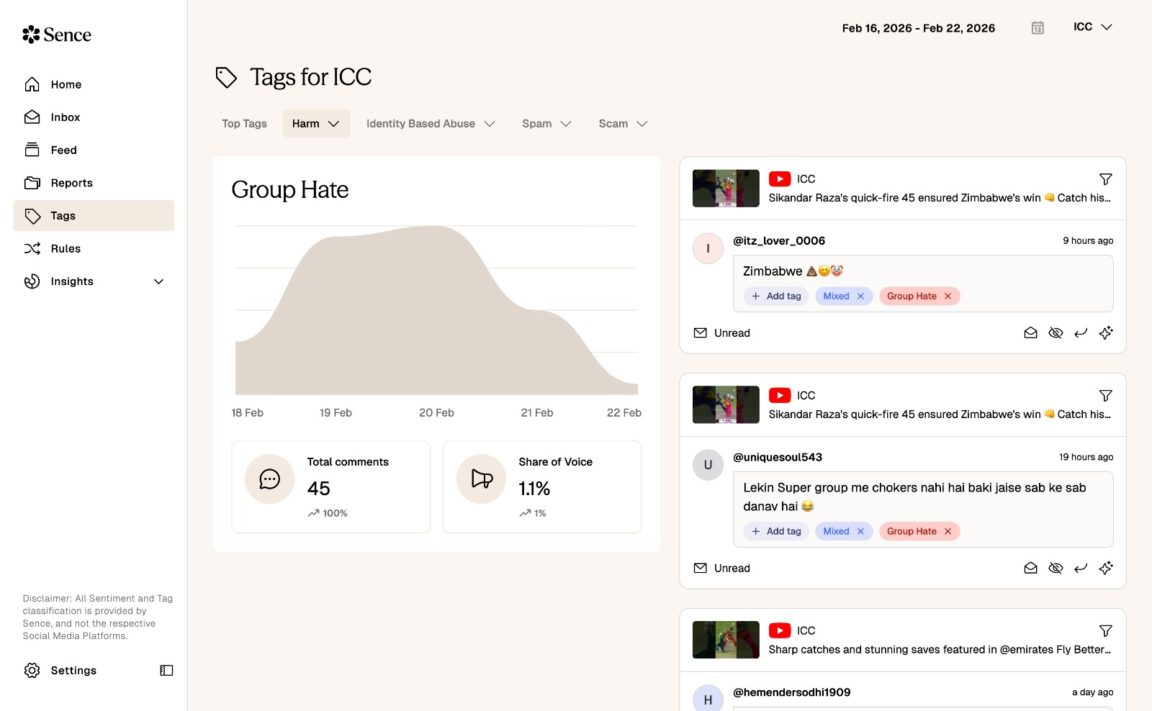Hide the @uniquesoul543 comment with eye icon
This screenshot has height=711, width=1152.
[x=1056, y=569]
